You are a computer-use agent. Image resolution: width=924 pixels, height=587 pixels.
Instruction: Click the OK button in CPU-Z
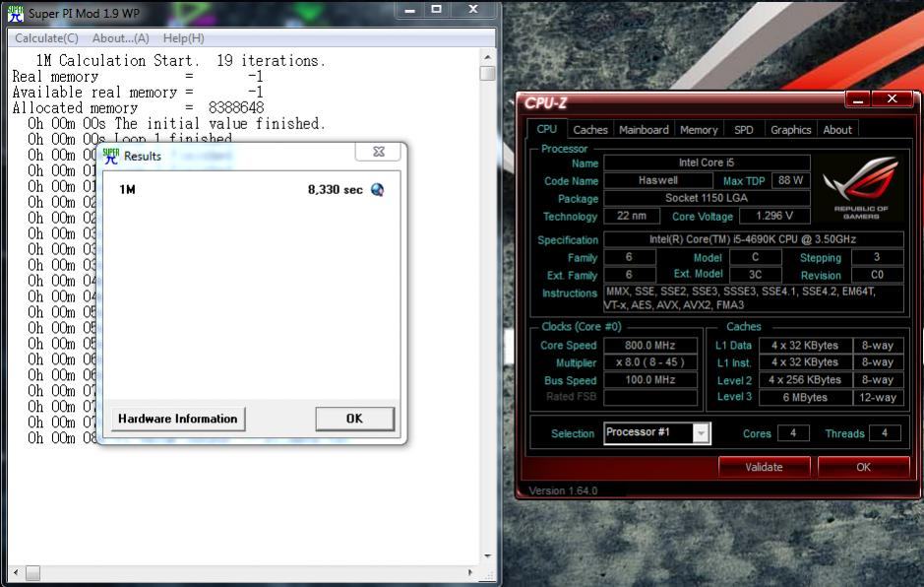click(863, 467)
